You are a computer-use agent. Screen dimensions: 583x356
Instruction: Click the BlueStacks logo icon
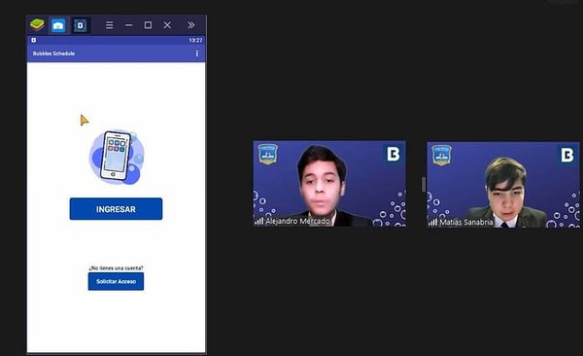(x=37, y=25)
